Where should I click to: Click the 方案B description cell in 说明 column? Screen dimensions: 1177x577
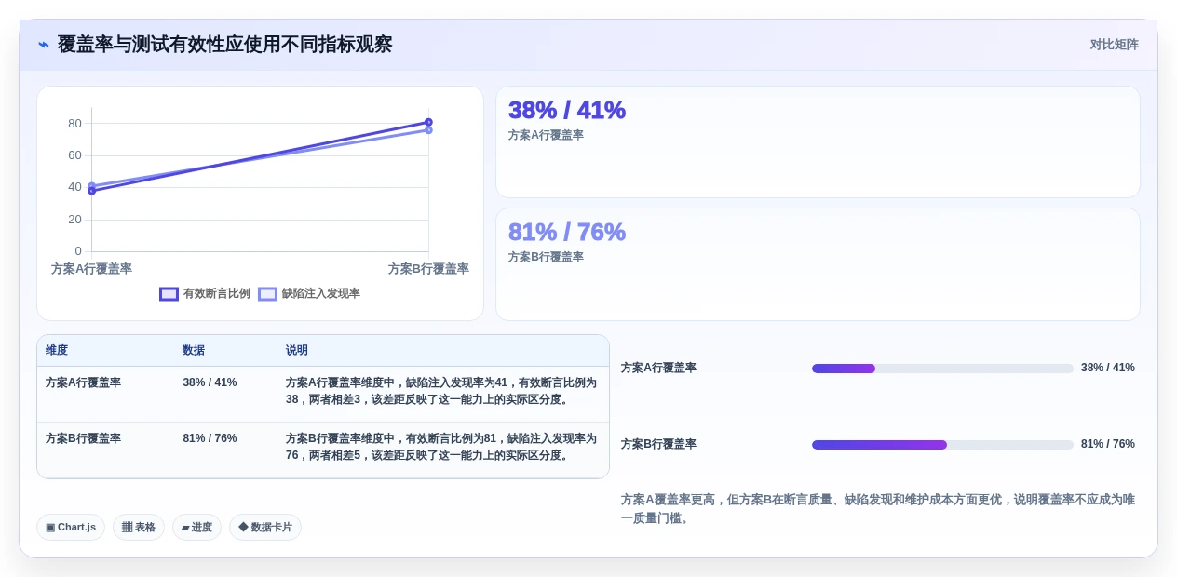(441, 447)
